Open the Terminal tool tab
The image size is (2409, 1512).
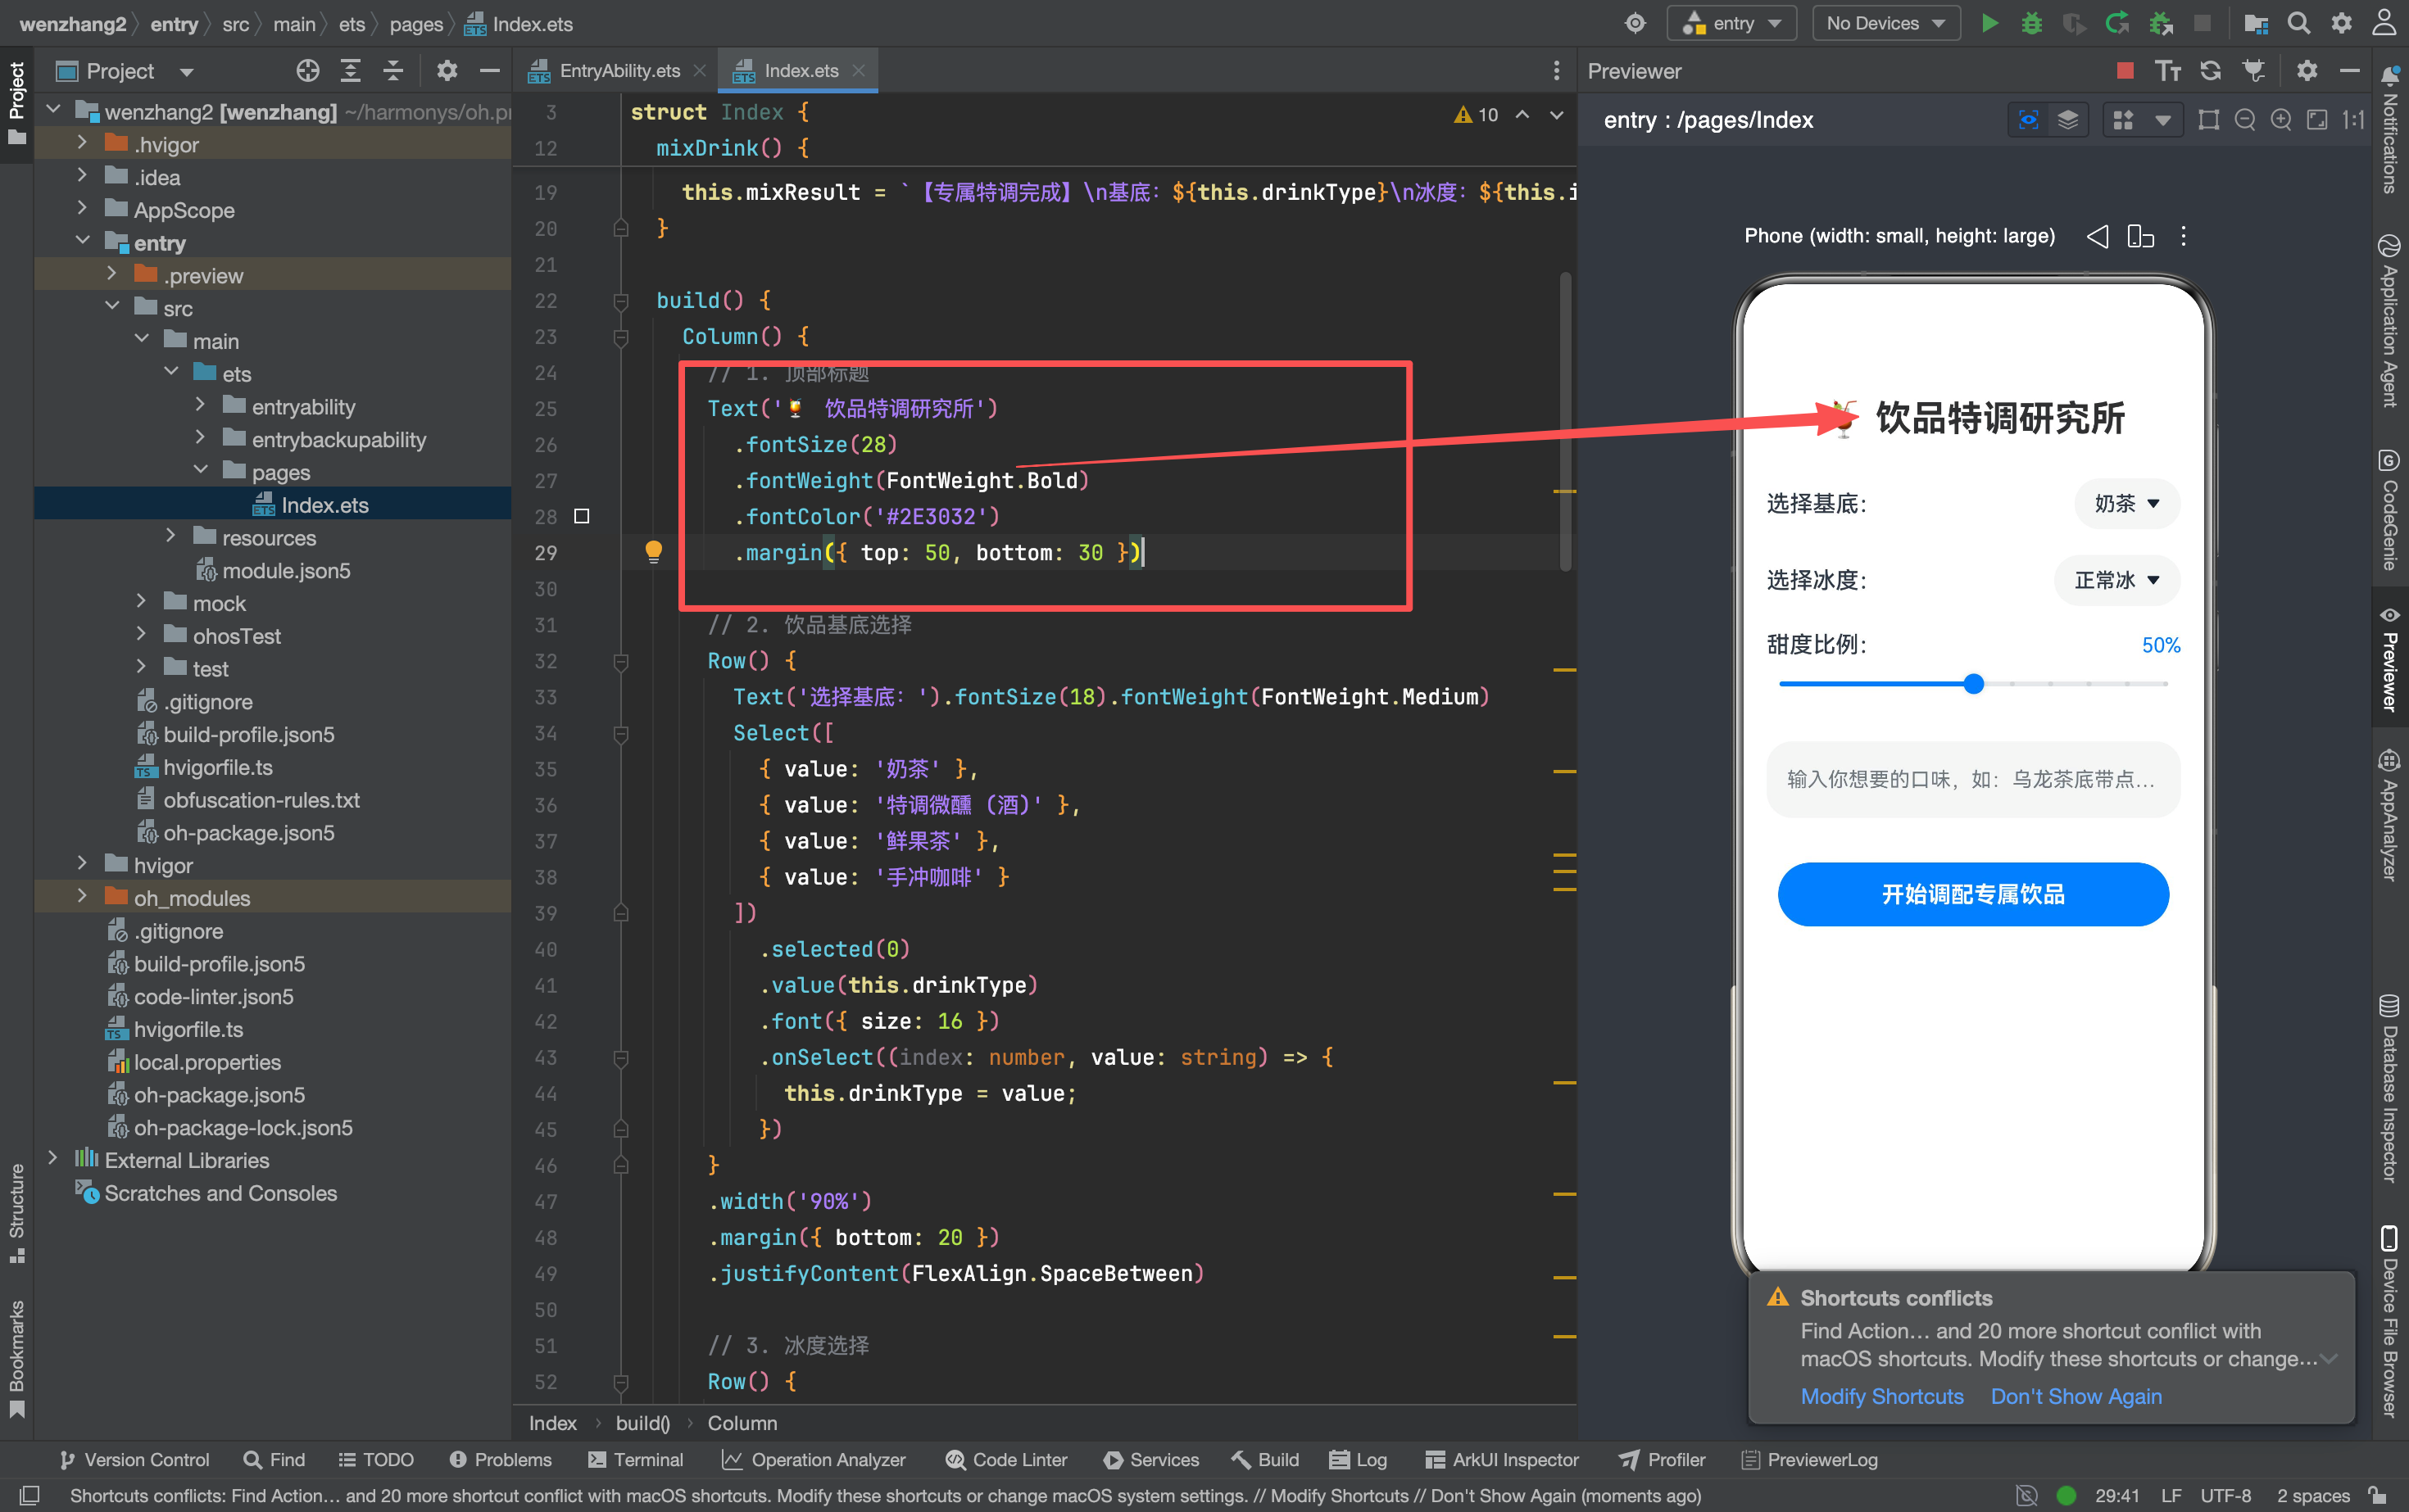(x=635, y=1459)
